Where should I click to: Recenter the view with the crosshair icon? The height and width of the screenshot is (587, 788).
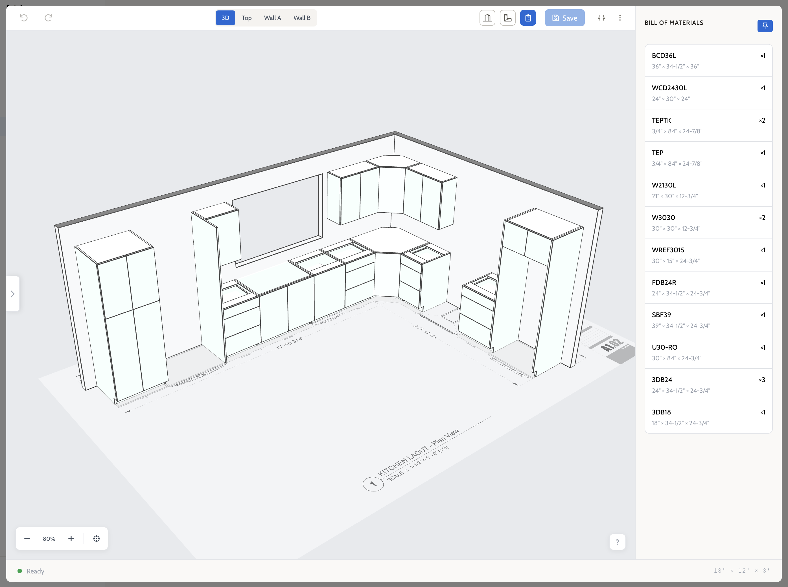(96, 539)
